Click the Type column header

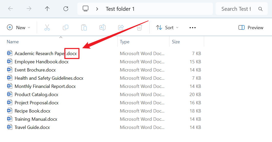pos(124,42)
